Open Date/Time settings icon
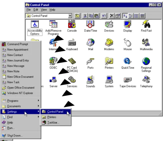 click(90, 26)
